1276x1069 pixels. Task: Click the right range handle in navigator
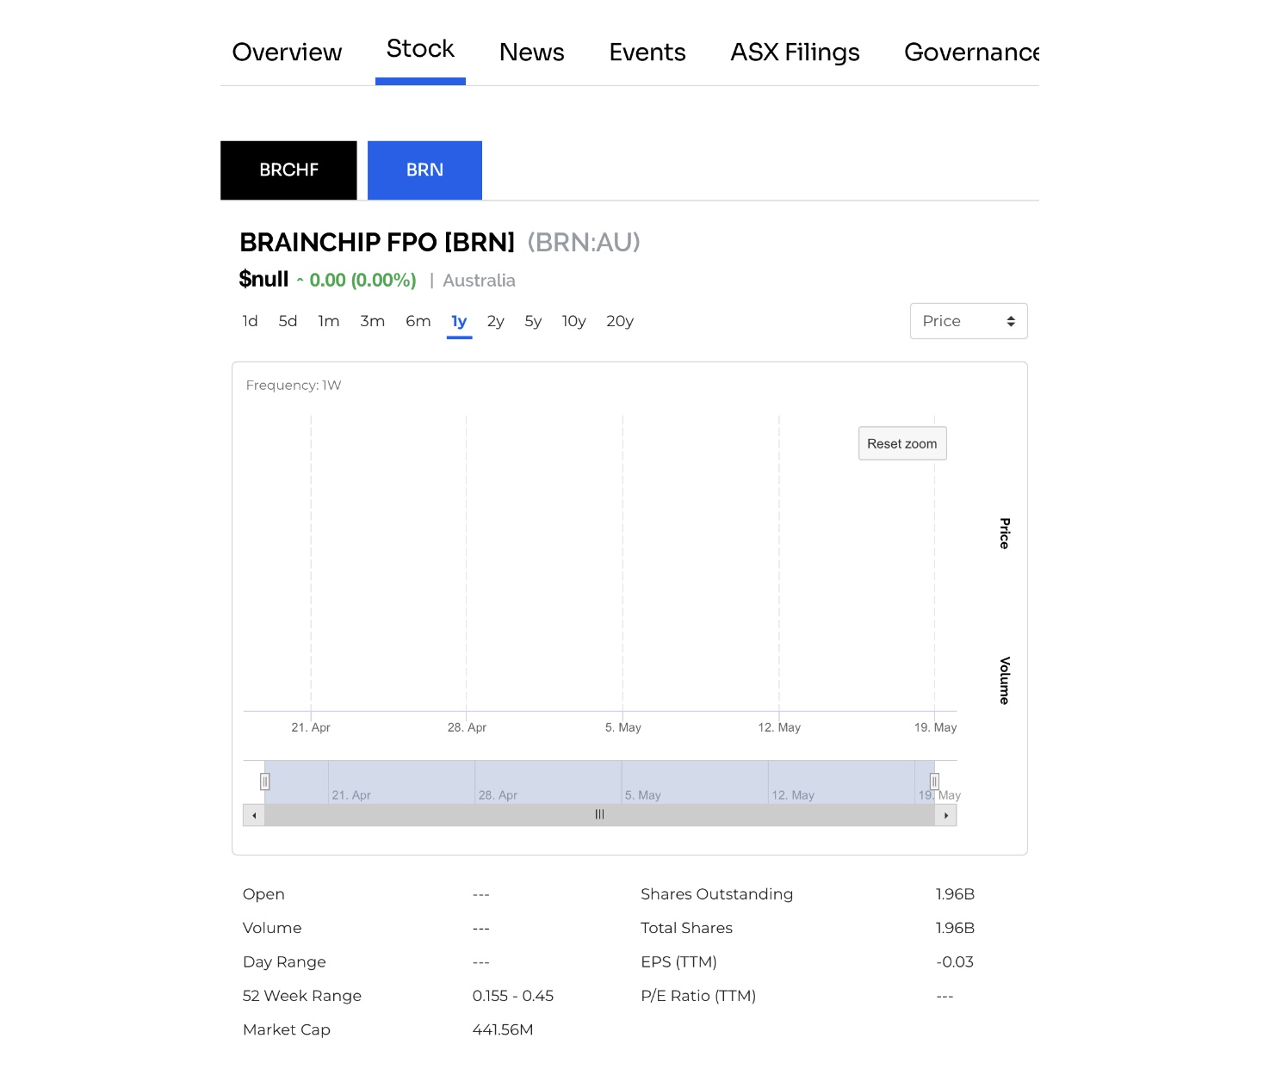point(934,782)
